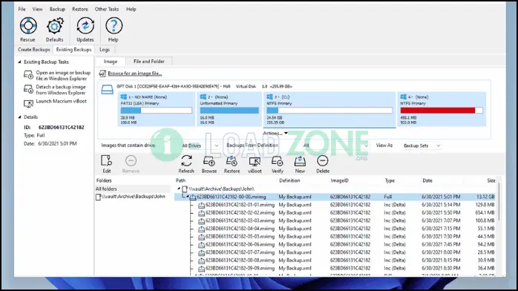Open viBoot from the toolbar
518x291 pixels.
pyautogui.click(x=255, y=164)
